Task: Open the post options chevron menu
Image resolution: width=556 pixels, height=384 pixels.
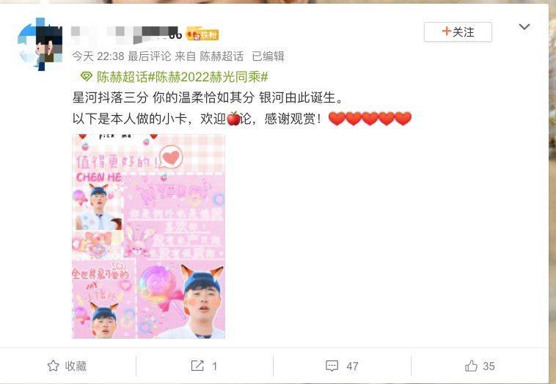Action: tap(524, 27)
